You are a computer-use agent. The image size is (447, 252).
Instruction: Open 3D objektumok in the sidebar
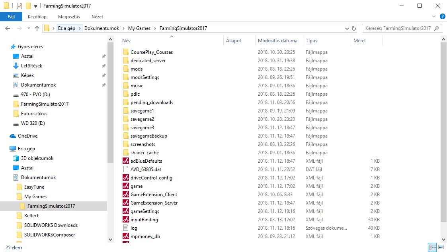pos(37,158)
